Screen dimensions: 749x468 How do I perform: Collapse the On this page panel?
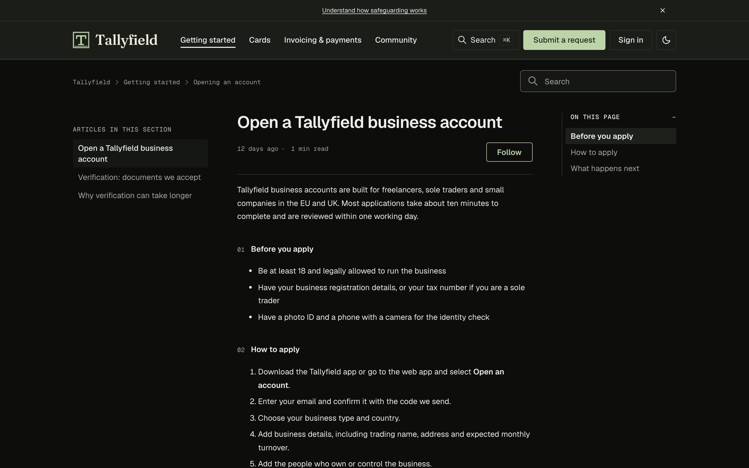[674, 117]
